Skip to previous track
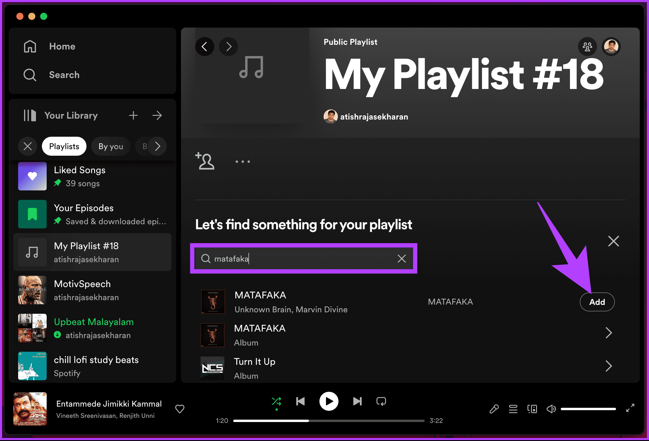649x441 pixels. tap(300, 402)
